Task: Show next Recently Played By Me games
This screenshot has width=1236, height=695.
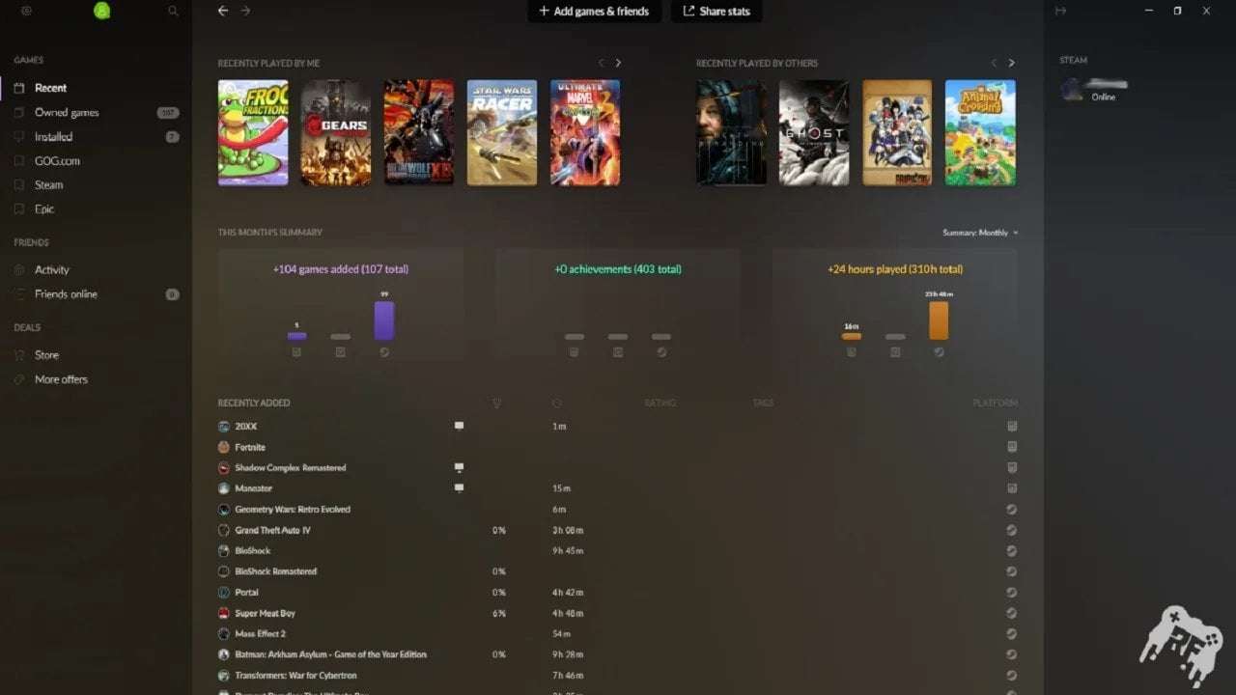Action: (x=618, y=63)
